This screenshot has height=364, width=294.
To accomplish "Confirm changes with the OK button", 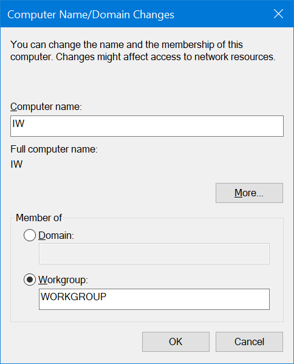I will [x=176, y=342].
